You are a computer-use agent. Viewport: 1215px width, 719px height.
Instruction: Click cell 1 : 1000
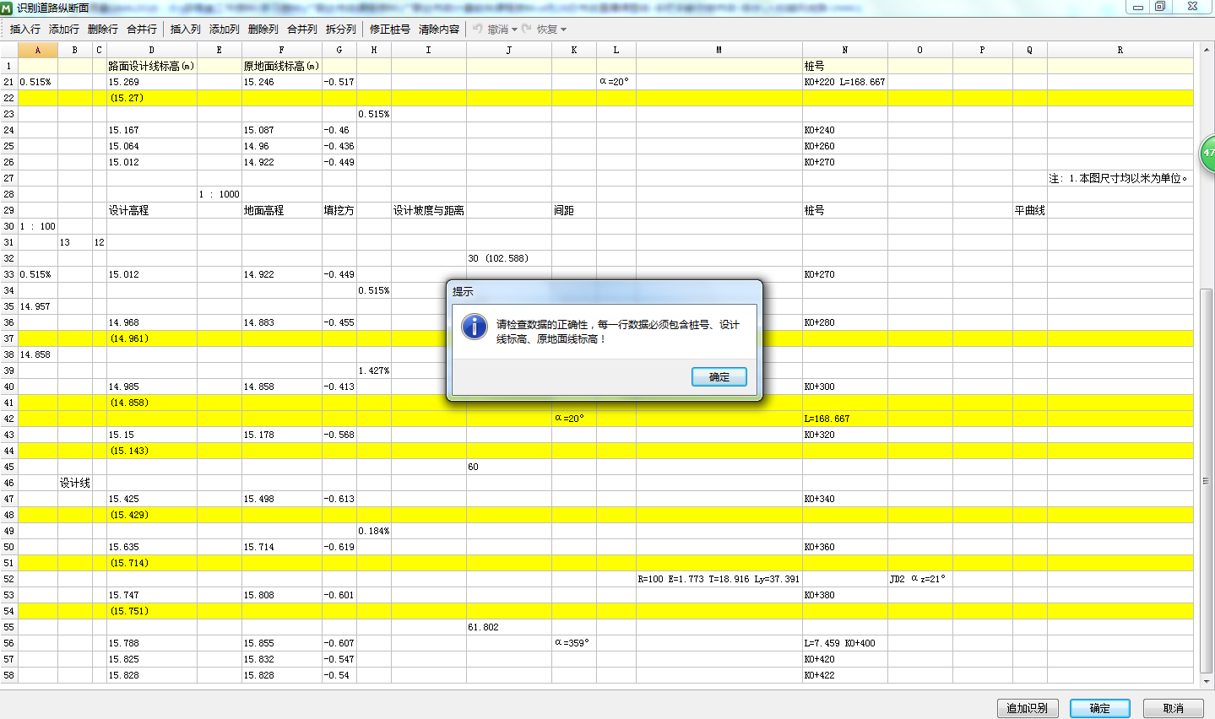[x=220, y=194]
